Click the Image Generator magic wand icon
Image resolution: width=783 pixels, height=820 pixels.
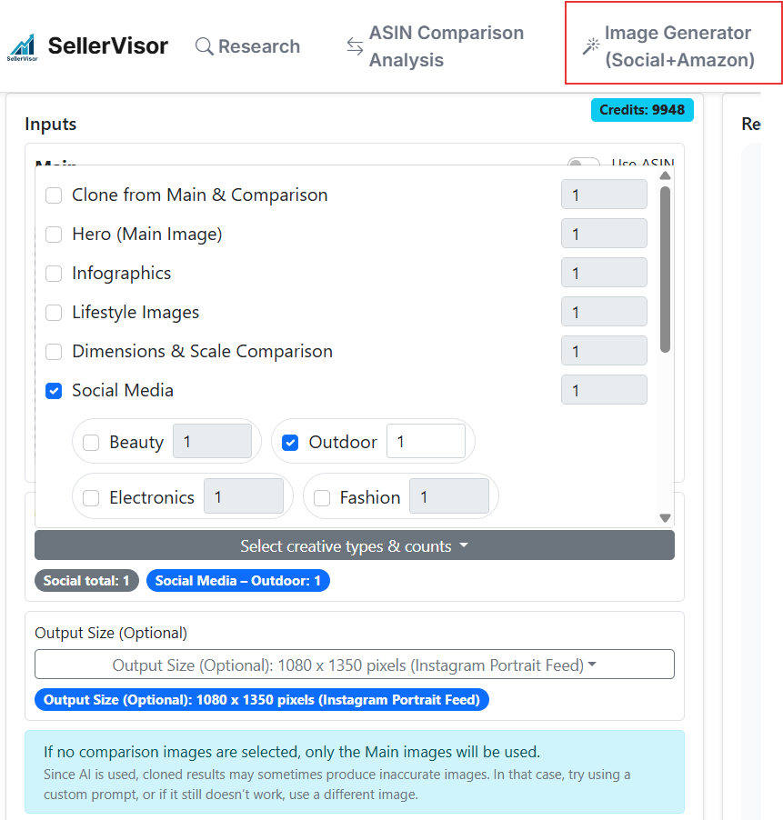point(591,46)
